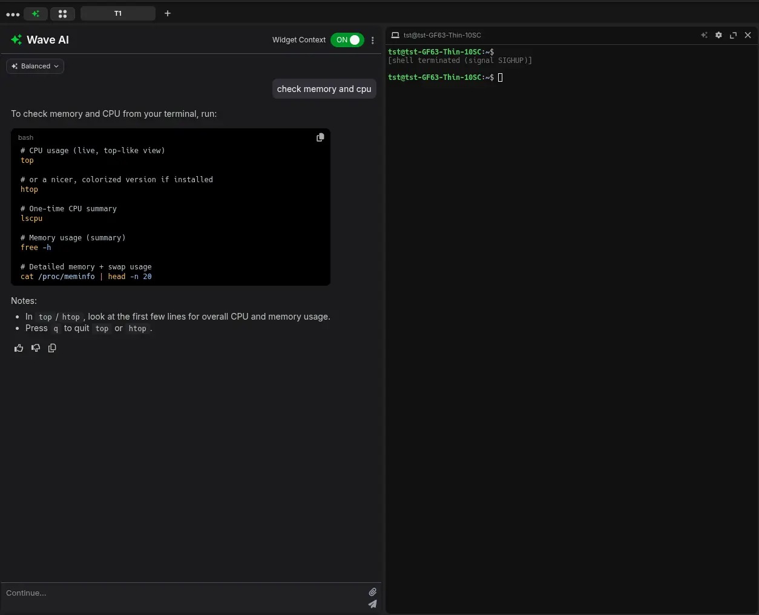This screenshot has height=615, width=759.
Task: Give thumbs up to the response
Action: click(x=19, y=348)
